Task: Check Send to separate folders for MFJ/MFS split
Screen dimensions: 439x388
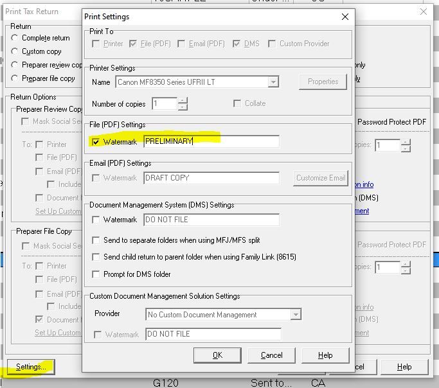Action: point(96,240)
